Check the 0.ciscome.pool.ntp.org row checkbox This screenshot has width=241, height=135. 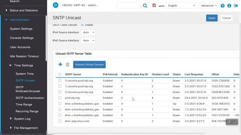pos(60,81)
